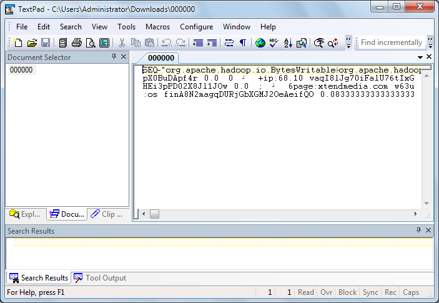
Task: Select the Tool Output bottom tab
Action: click(100, 278)
